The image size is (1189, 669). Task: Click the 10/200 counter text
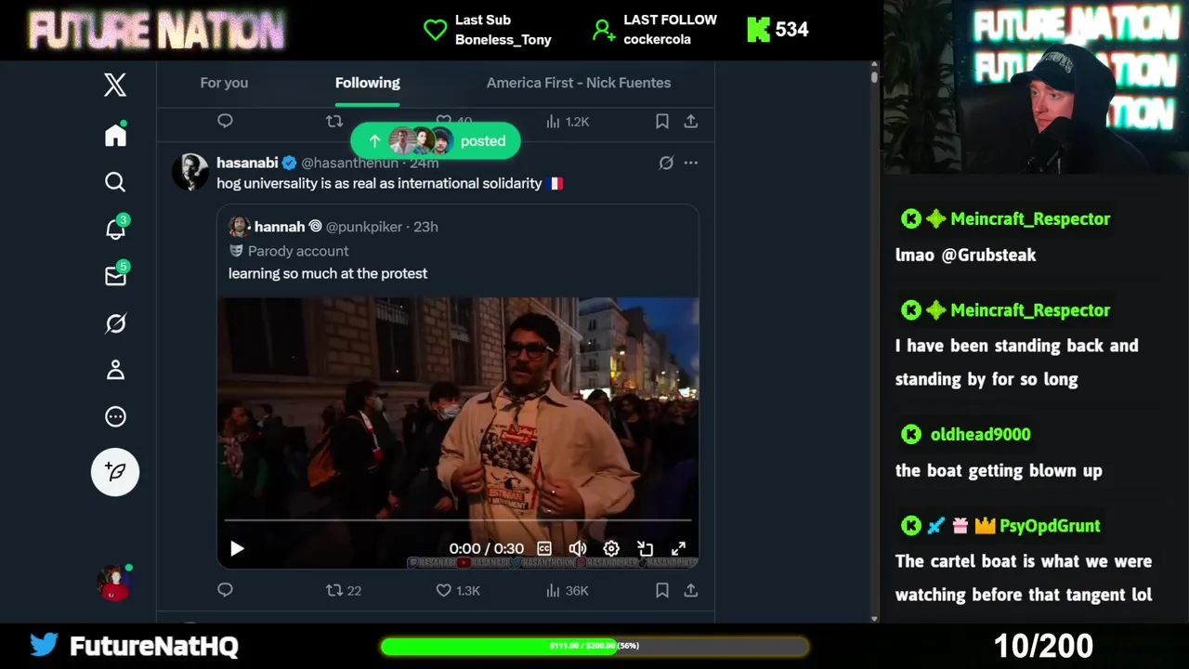[1043, 645]
